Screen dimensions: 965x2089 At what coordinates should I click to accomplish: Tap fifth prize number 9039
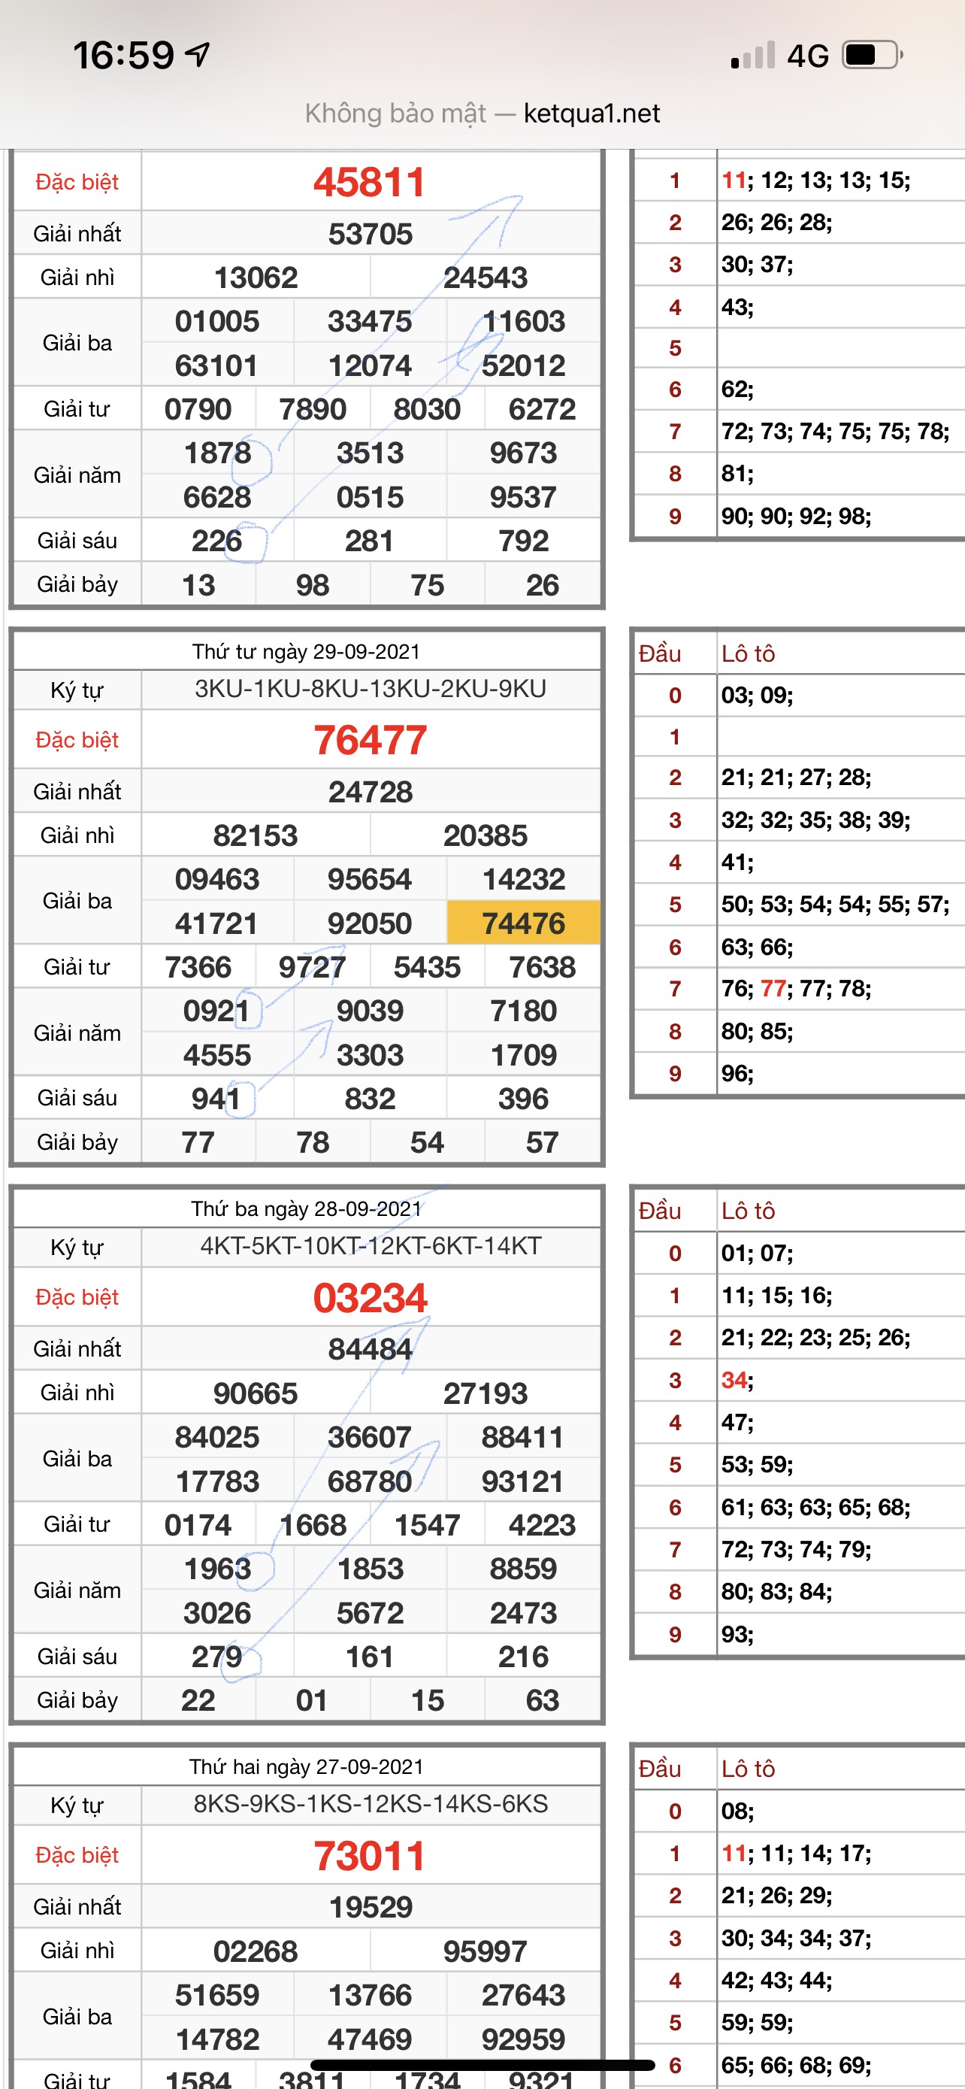coord(371,1011)
